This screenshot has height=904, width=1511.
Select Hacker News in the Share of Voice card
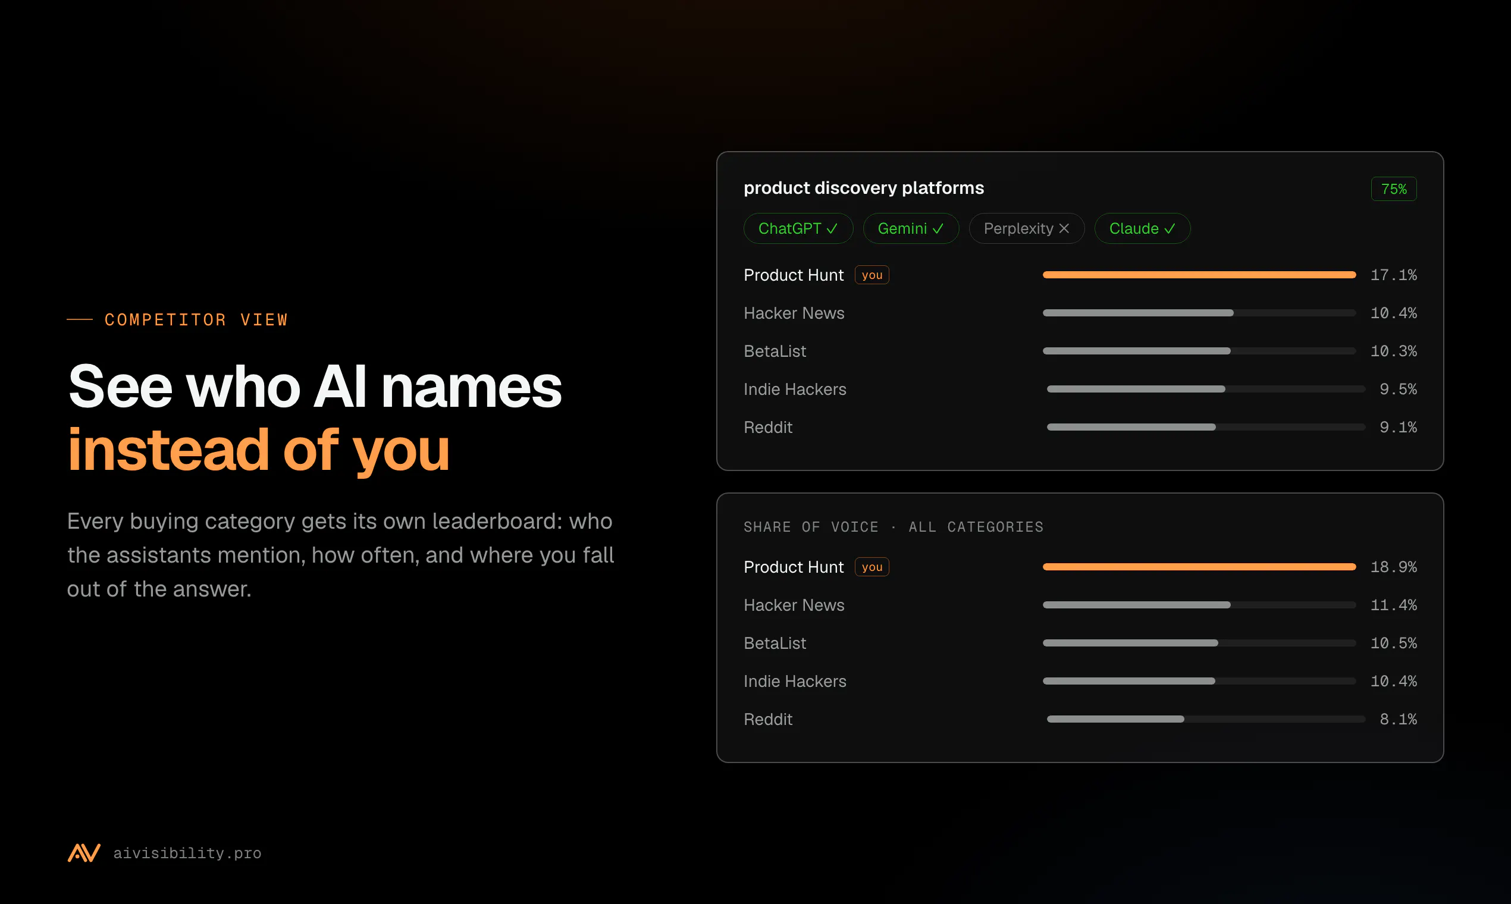[794, 605]
